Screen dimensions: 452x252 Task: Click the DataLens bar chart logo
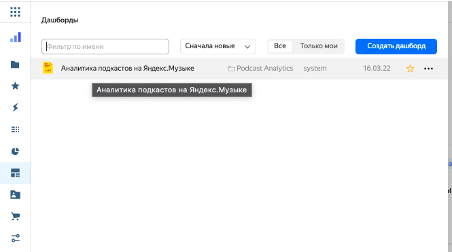pos(16,37)
